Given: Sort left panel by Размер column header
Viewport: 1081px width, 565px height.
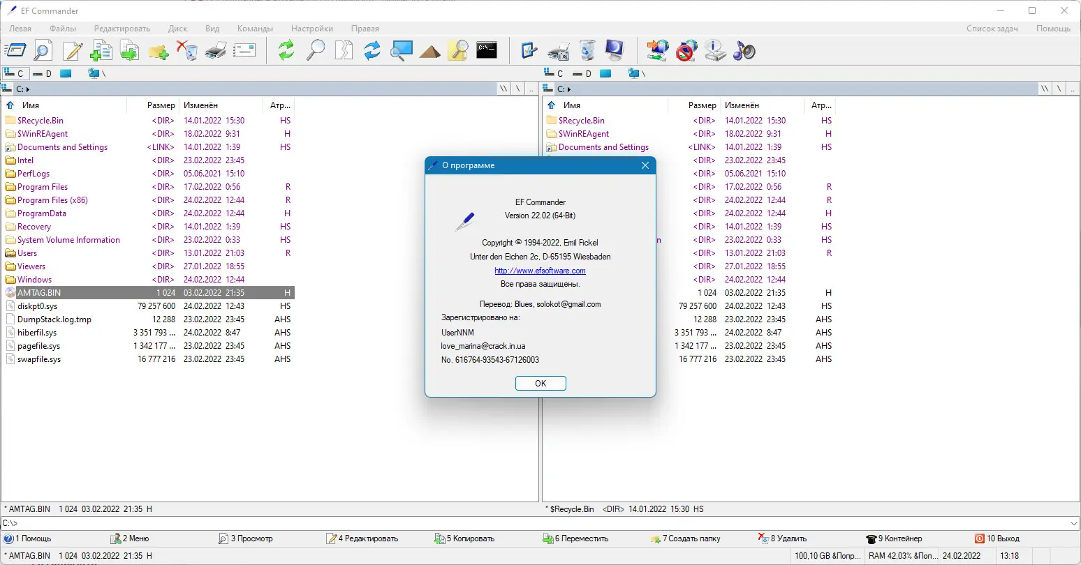Looking at the screenshot, I should 161,105.
